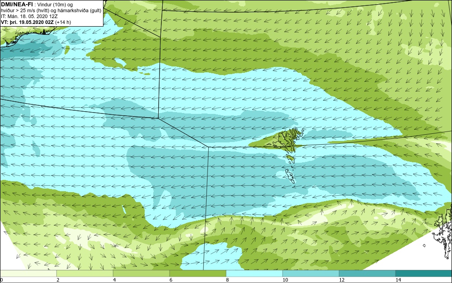The height and width of the screenshot is (283, 452).
Task: Click the scale label '10' on the color bar
Action: 285,280
